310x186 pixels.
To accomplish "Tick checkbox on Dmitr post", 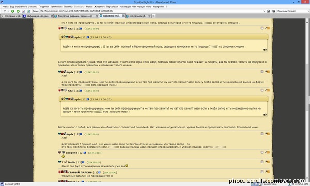I will tap(262, 162).
